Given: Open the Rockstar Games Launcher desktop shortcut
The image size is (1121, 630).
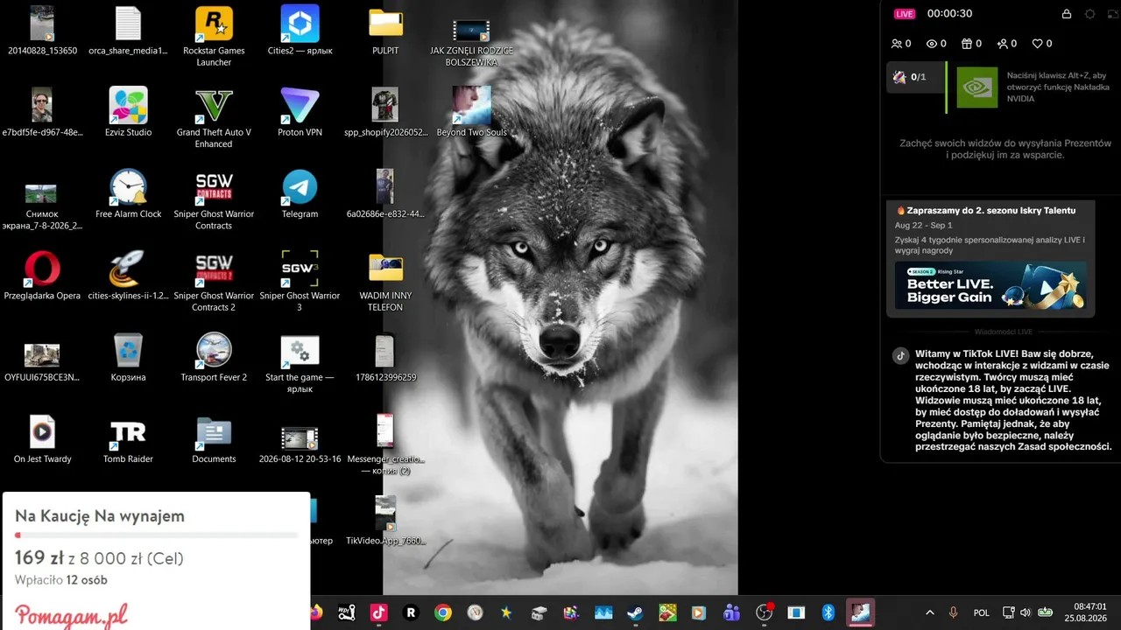Looking at the screenshot, I should (x=214, y=36).
